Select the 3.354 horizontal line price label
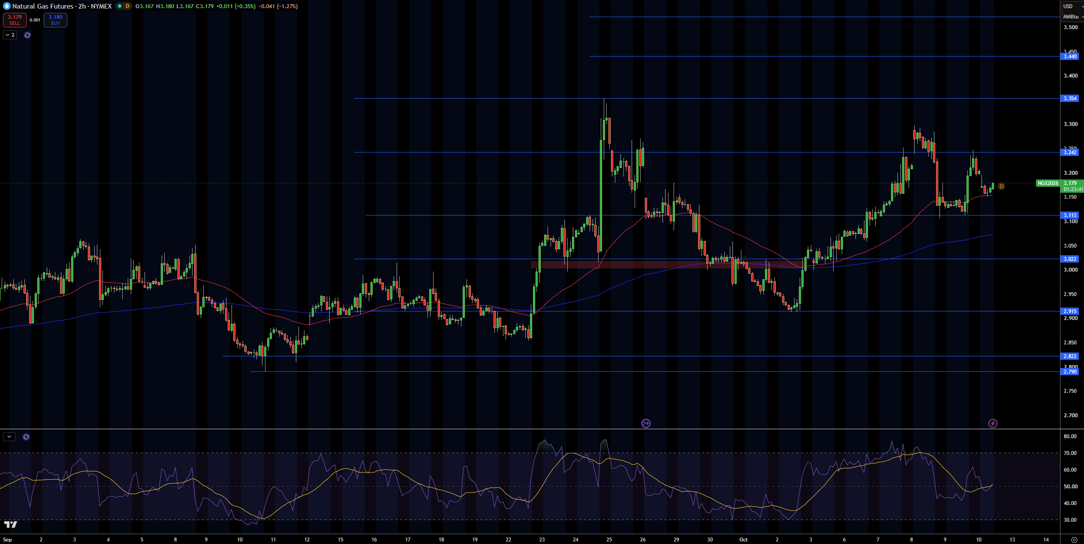1084x544 pixels. 1070,99
